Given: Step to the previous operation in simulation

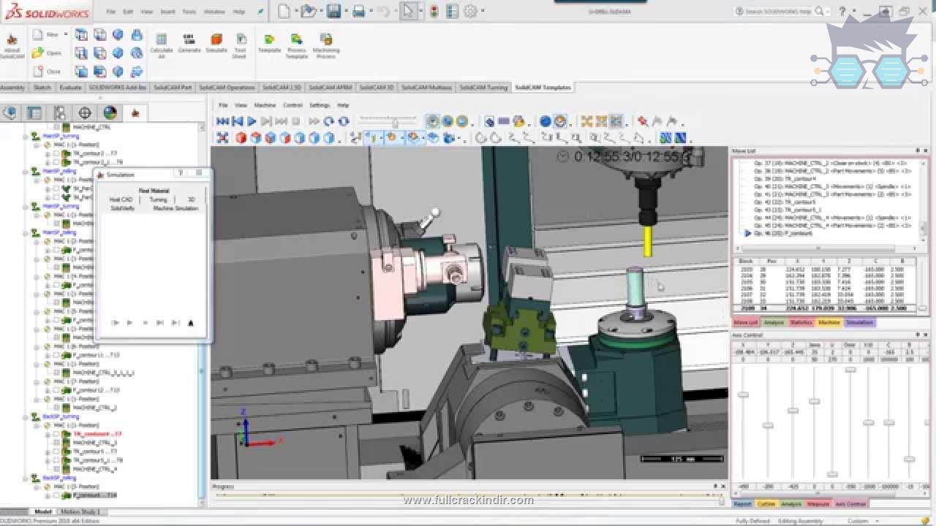Looking at the screenshot, I should click(x=237, y=121).
